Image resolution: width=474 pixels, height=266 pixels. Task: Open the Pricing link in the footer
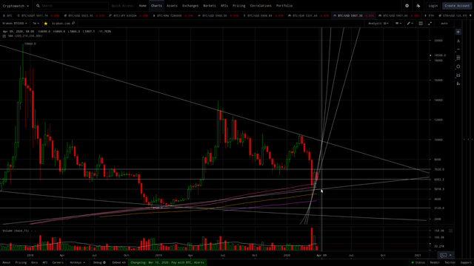pos(21,263)
